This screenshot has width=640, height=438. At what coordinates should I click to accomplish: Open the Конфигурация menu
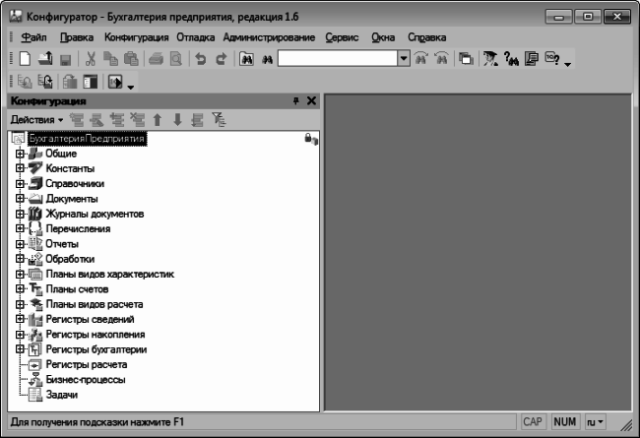[136, 37]
